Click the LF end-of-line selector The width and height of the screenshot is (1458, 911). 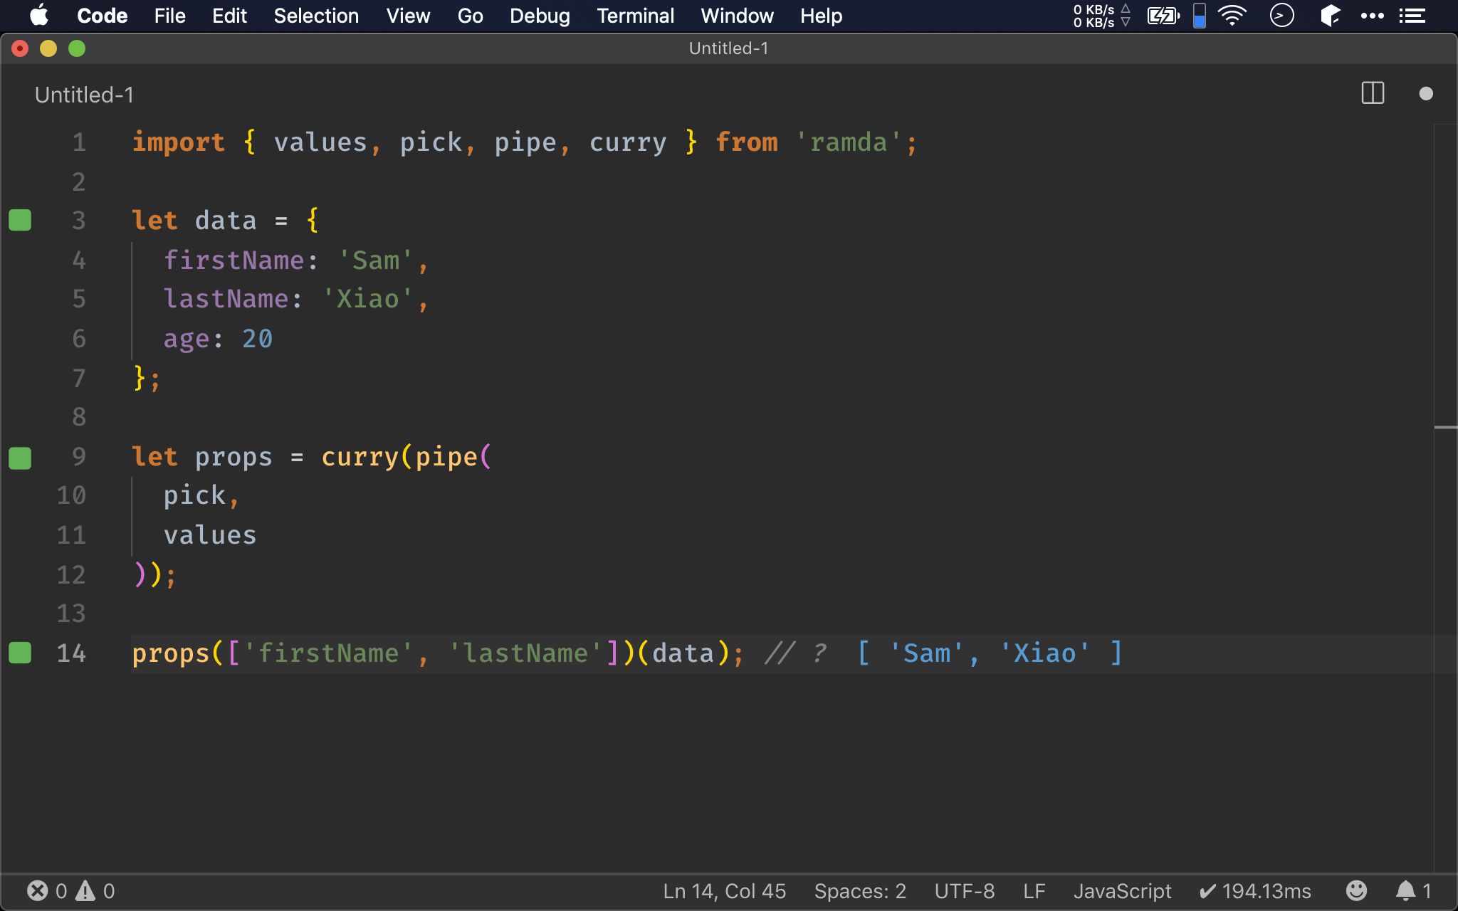(x=1034, y=891)
